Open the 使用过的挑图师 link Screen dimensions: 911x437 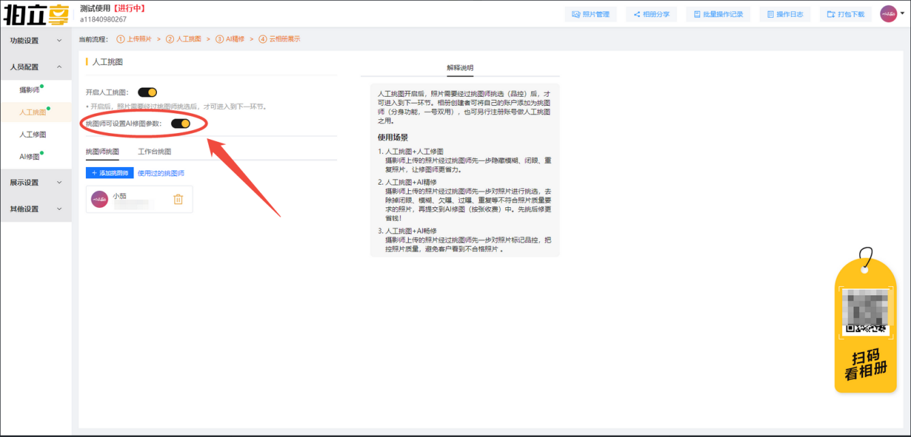(161, 173)
